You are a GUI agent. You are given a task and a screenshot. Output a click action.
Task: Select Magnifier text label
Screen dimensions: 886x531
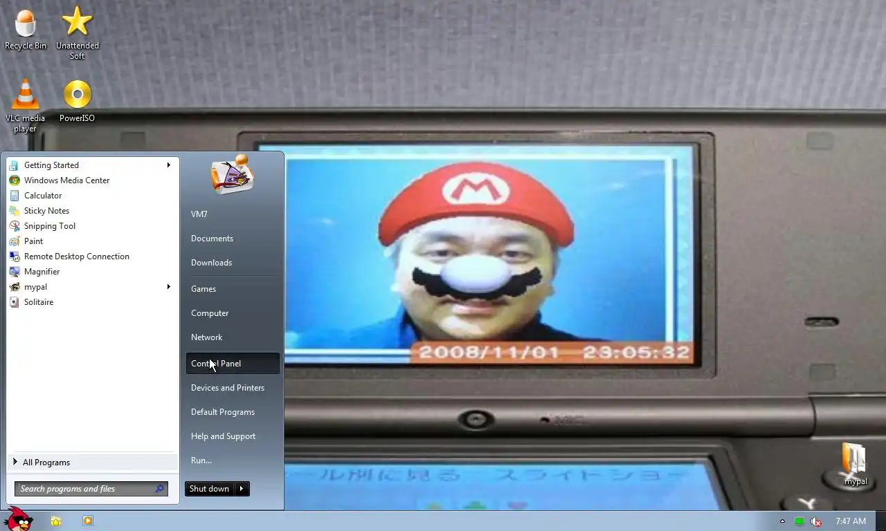(x=42, y=272)
